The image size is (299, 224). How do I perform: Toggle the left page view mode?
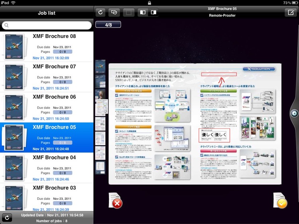tap(142, 12)
